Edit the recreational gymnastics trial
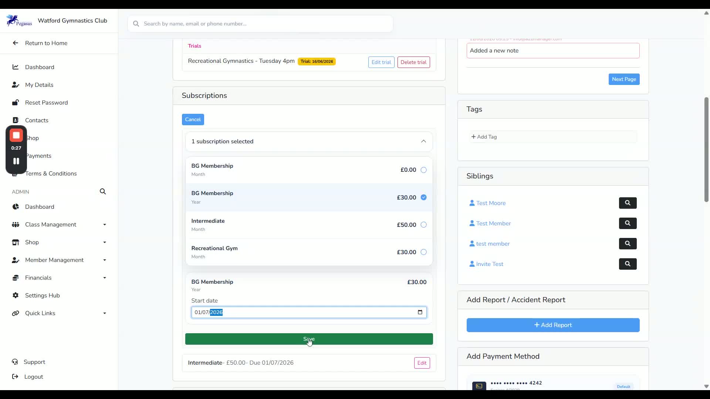This screenshot has width=710, height=399. [381, 62]
